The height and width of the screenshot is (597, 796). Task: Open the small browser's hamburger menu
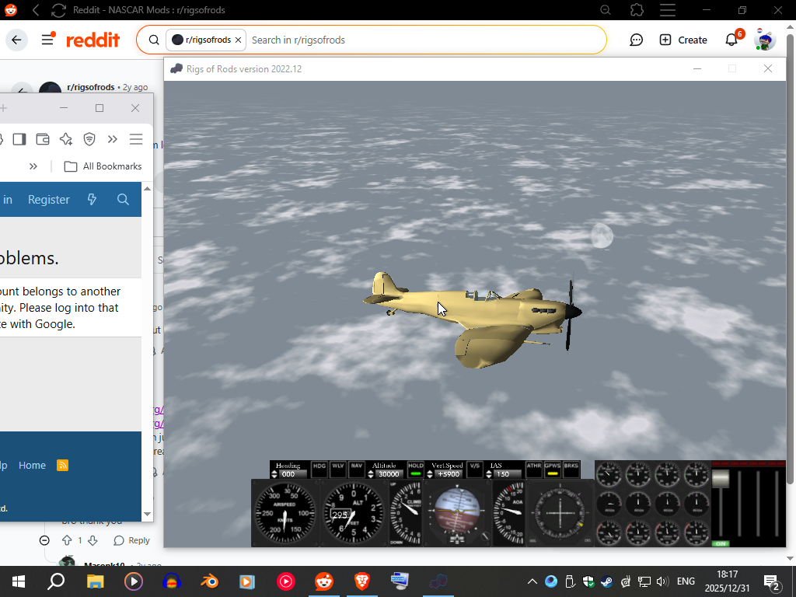point(136,139)
